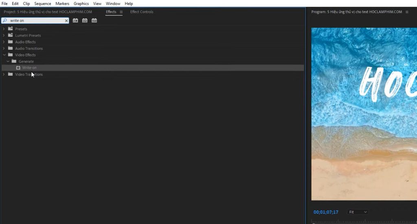Image resolution: width=417 pixels, height=224 pixels.
Task: Switch to the Effect Controls tab
Action: [x=142, y=12]
